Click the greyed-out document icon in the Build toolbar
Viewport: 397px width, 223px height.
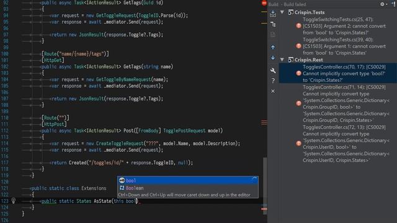point(273,35)
